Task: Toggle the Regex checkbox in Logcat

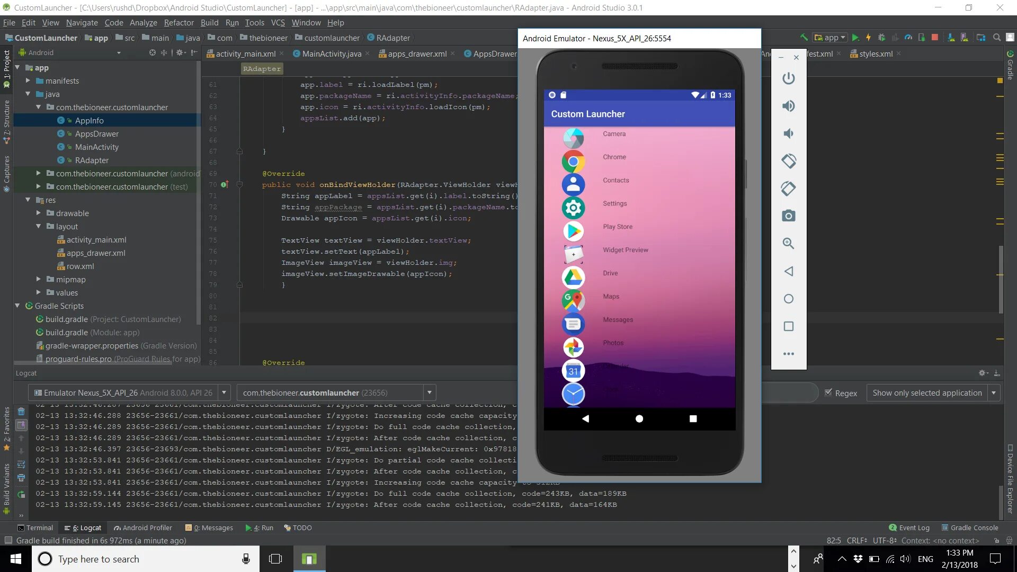Action: tap(828, 392)
